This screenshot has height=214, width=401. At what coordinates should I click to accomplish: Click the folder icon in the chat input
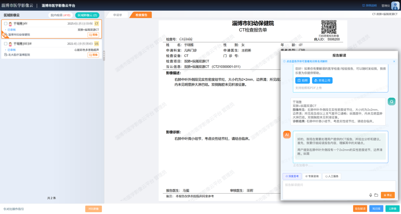[376, 195]
